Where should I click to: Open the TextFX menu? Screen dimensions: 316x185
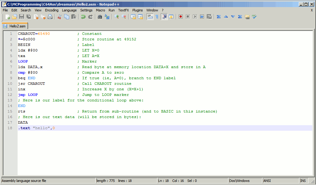(123, 10)
